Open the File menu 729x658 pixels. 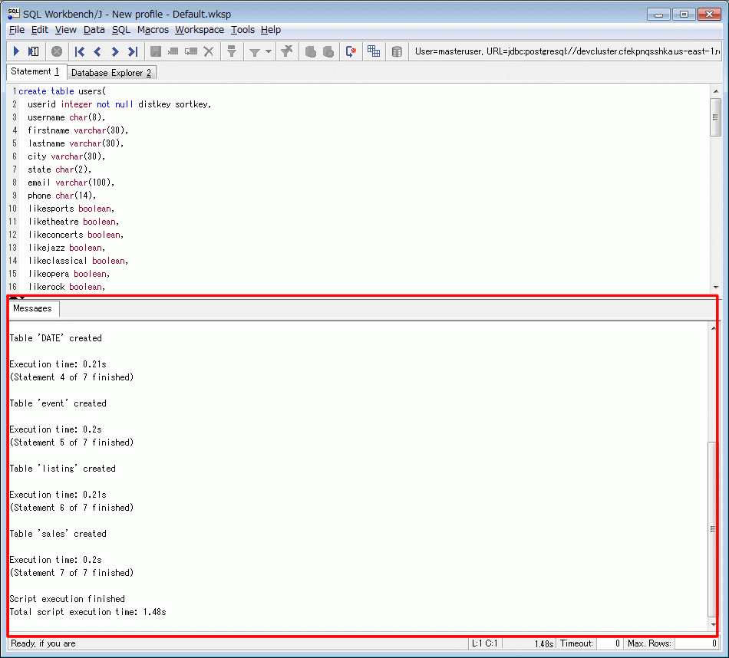pos(17,30)
